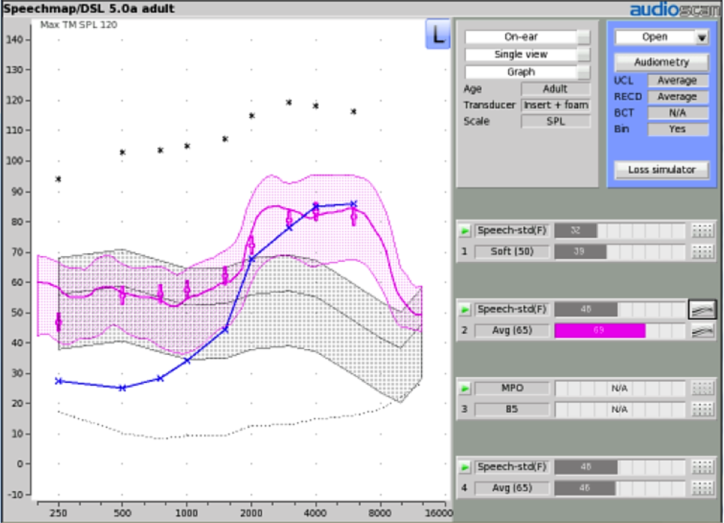The image size is (724, 523).
Task: Expand the Open fitting type dropdown arrow
Action: 702,37
